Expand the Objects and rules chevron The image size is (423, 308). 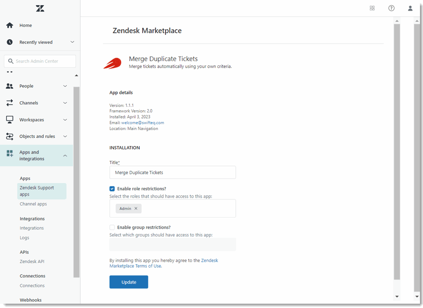coord(65,136)
